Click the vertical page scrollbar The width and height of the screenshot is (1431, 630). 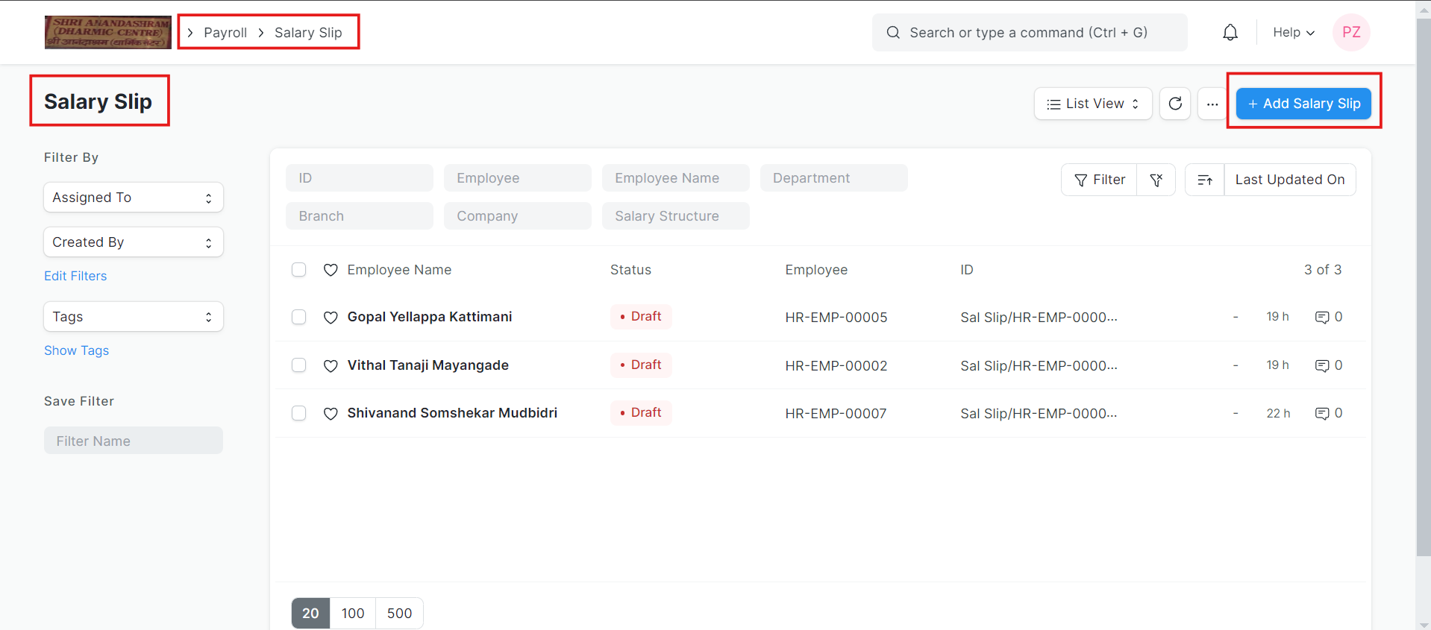[1424, 288]
